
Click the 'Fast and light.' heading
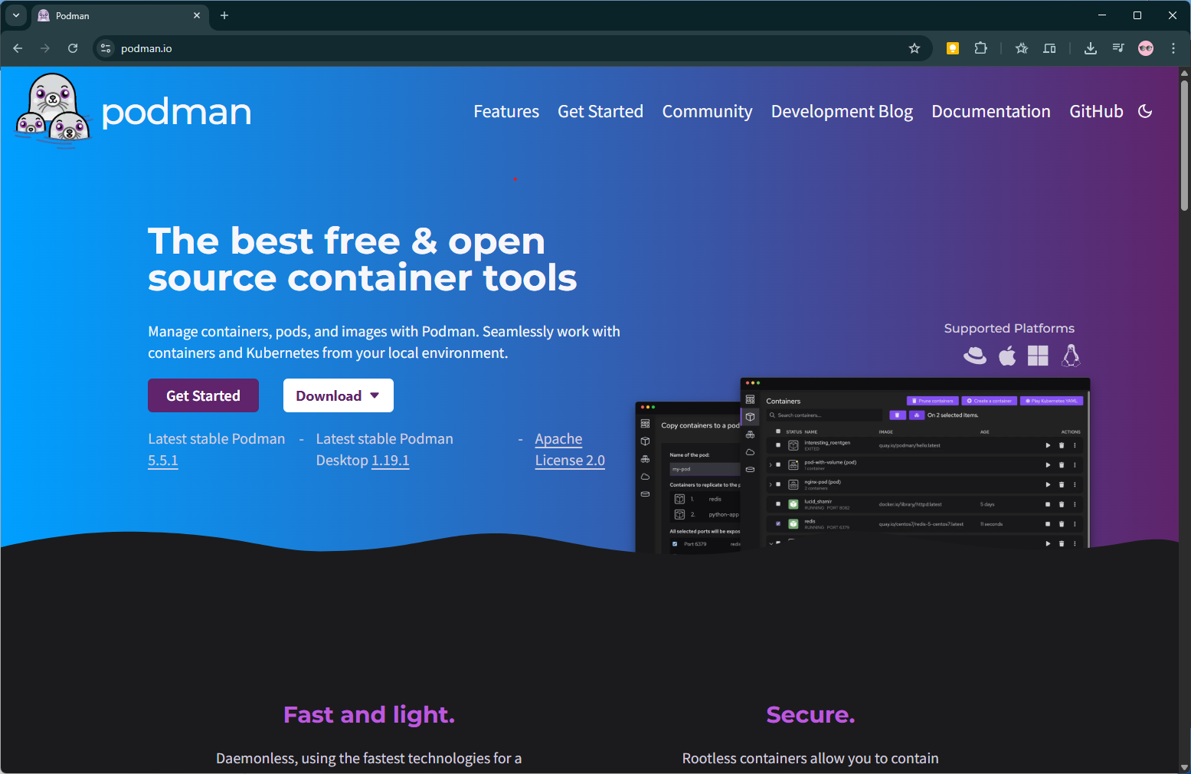[x=369, y=714]
